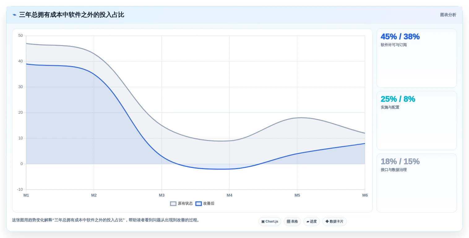Image resolution: width=469 pixels, height=238 pixels.
Task: Click the grid icon in the 表格 chip
Action: pos(288,222)
